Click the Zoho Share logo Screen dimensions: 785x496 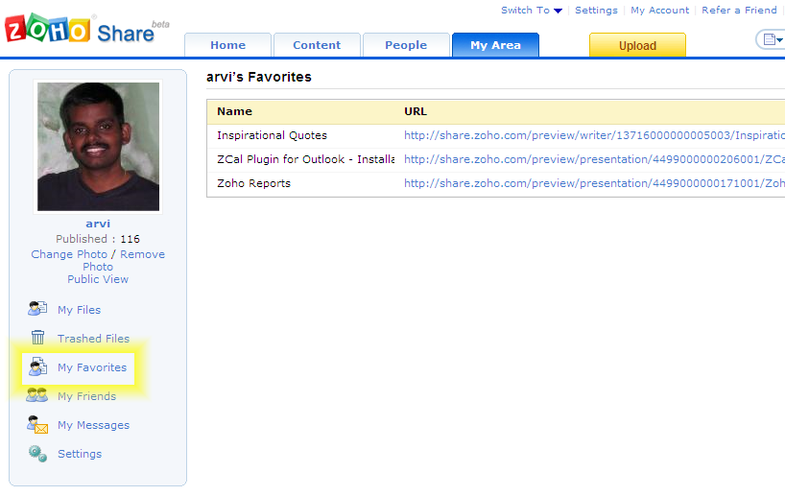click(x=82, y=30)
